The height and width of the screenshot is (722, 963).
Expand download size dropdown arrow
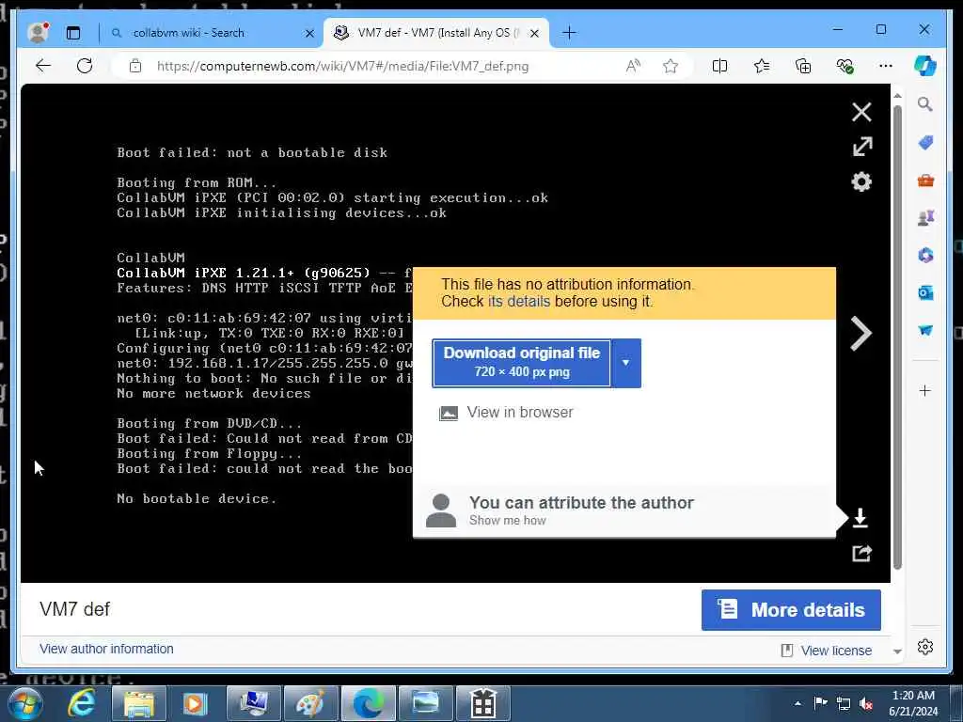point(625,363)
